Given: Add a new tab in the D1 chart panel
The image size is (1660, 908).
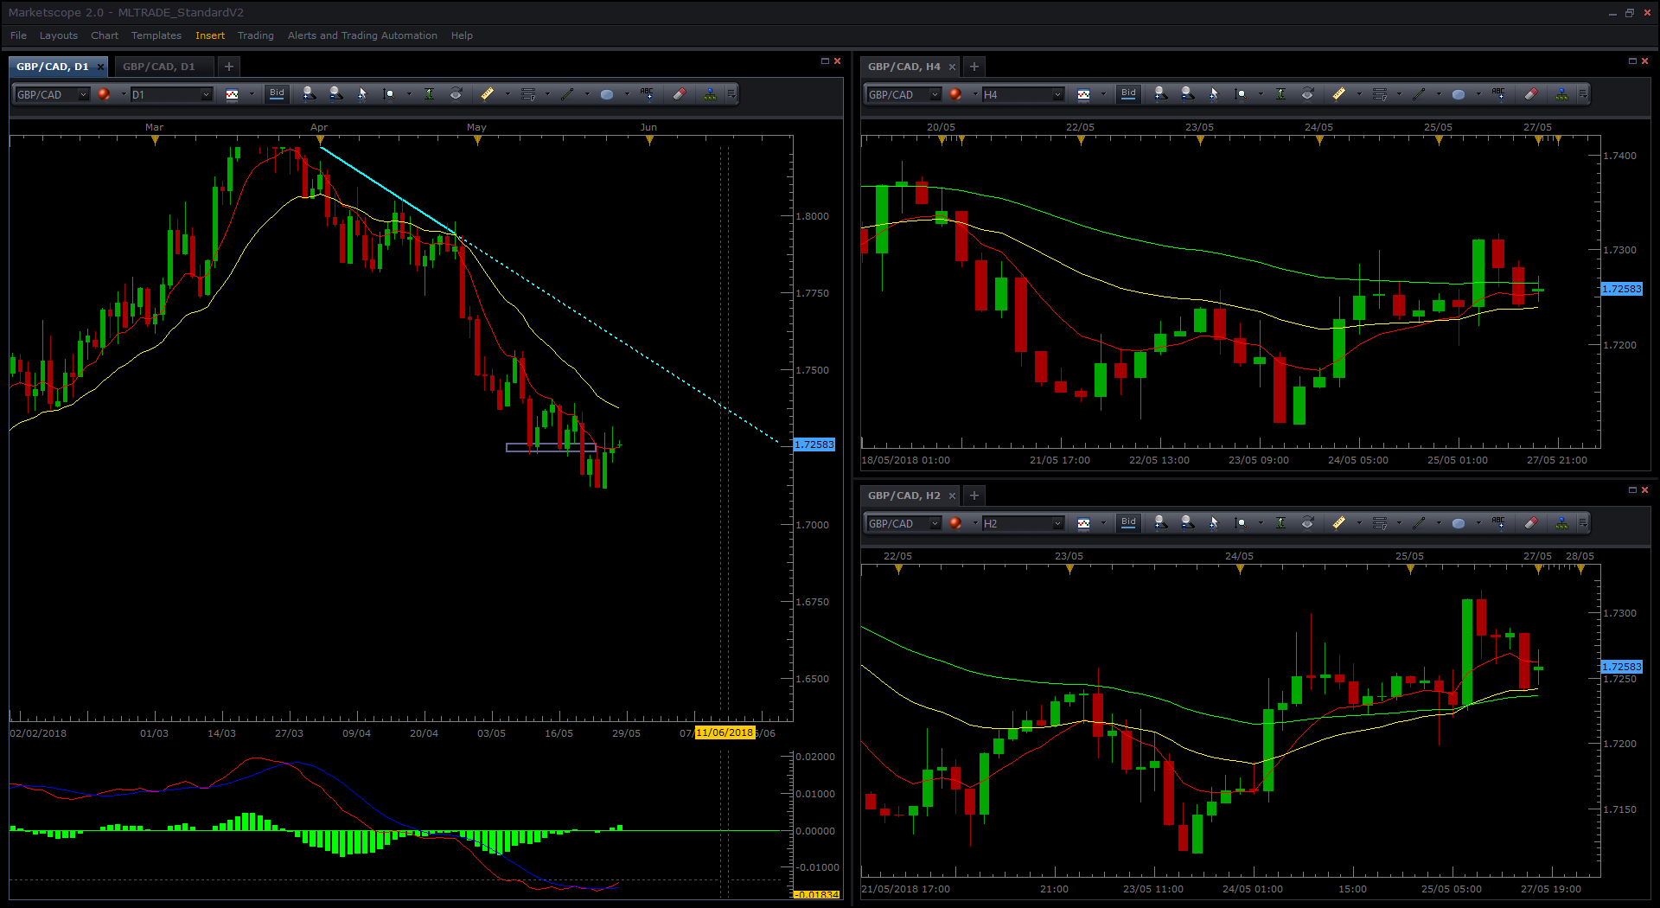Looking at the screenshot, I should (x=229, y=67).
